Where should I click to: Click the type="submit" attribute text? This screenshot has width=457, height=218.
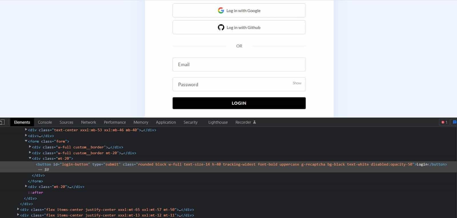tap(106, 164)
